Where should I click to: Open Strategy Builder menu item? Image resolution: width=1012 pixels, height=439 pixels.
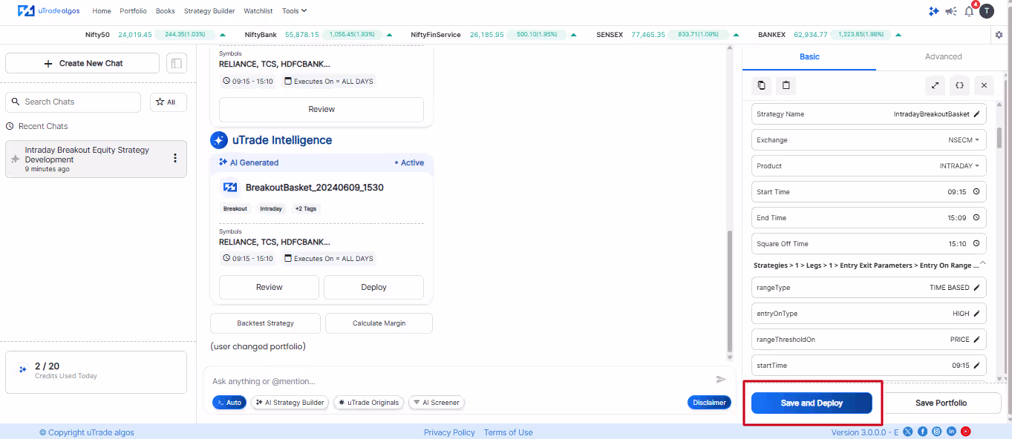coord(209,11)
